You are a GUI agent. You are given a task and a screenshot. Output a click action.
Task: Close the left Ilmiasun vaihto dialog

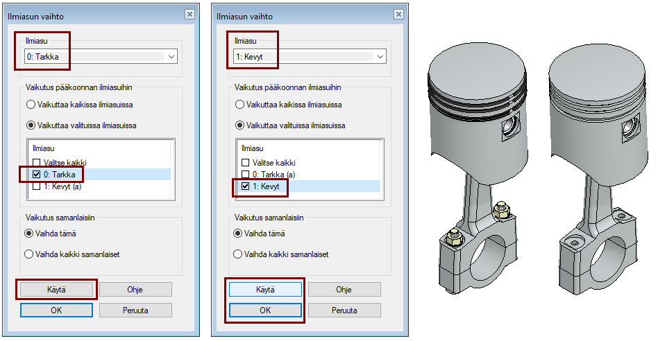coord(189,15)
